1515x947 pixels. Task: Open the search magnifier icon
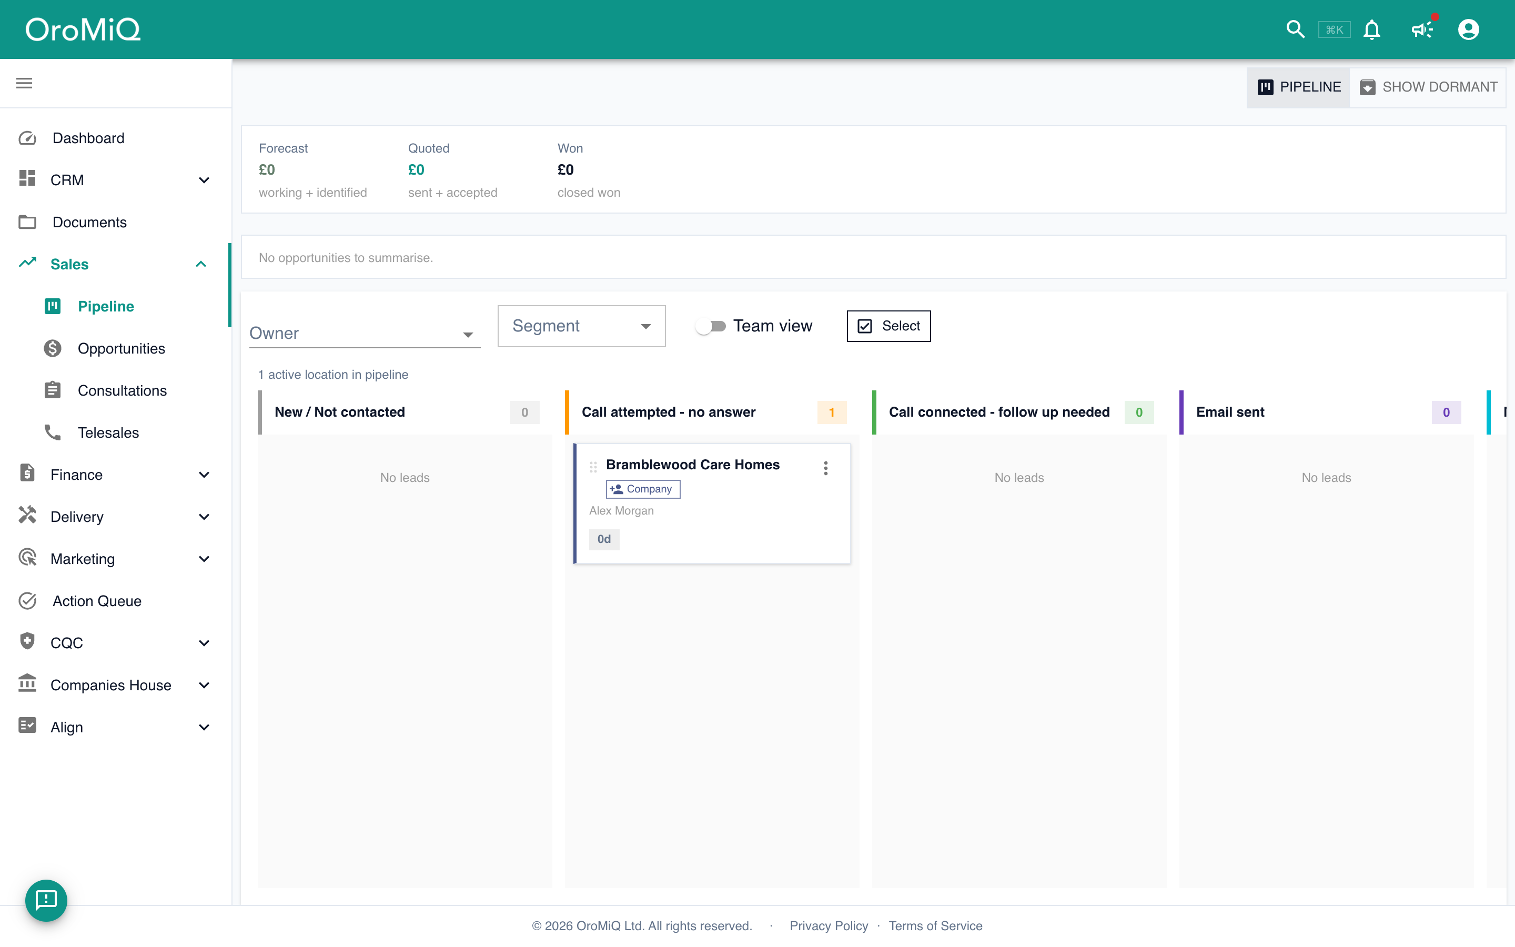coord(1295,29)
